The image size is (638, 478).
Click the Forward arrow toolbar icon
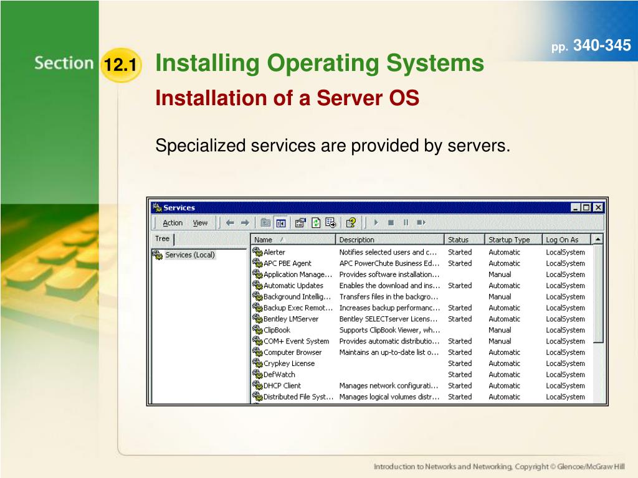click(x=245, y=223)
